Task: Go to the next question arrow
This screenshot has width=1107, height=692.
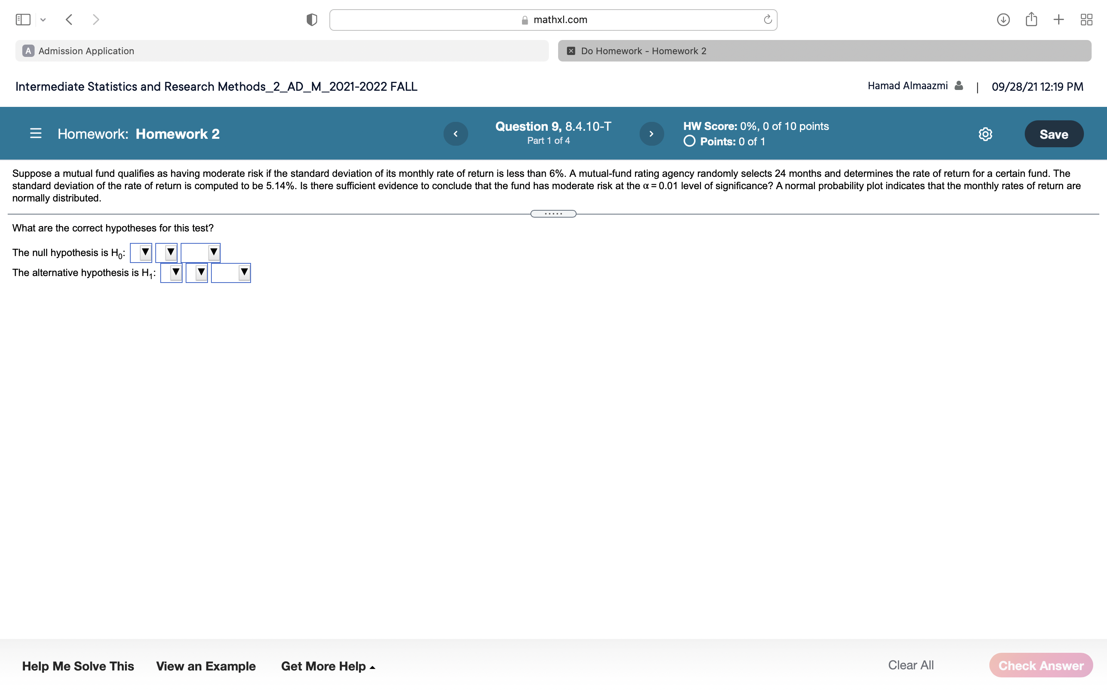Action: click(652, 134)
